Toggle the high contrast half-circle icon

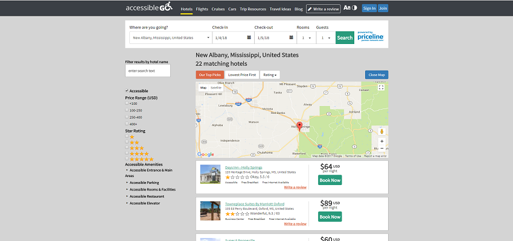tap(354, 8)
